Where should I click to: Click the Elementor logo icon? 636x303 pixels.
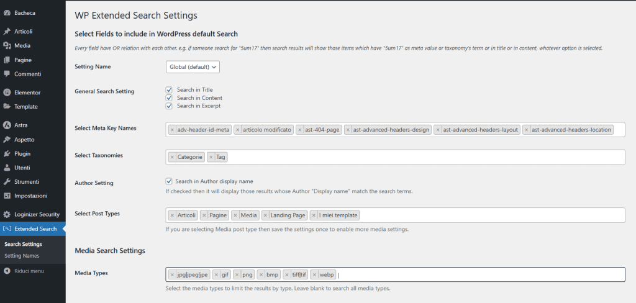point(6,93)
